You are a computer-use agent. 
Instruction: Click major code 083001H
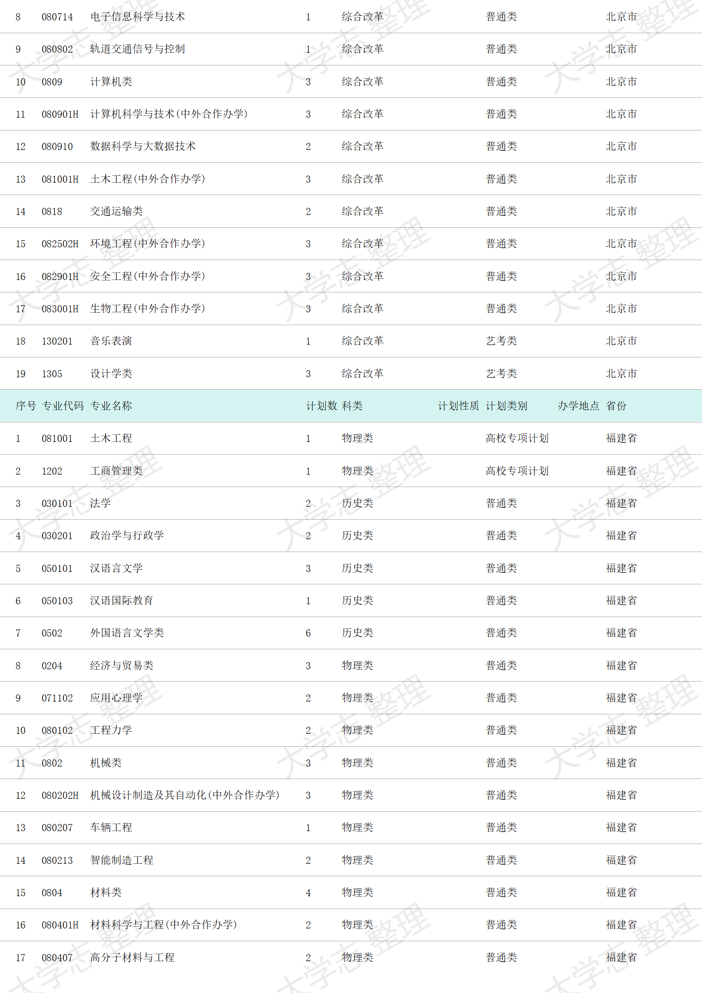[x=60, y=309]
